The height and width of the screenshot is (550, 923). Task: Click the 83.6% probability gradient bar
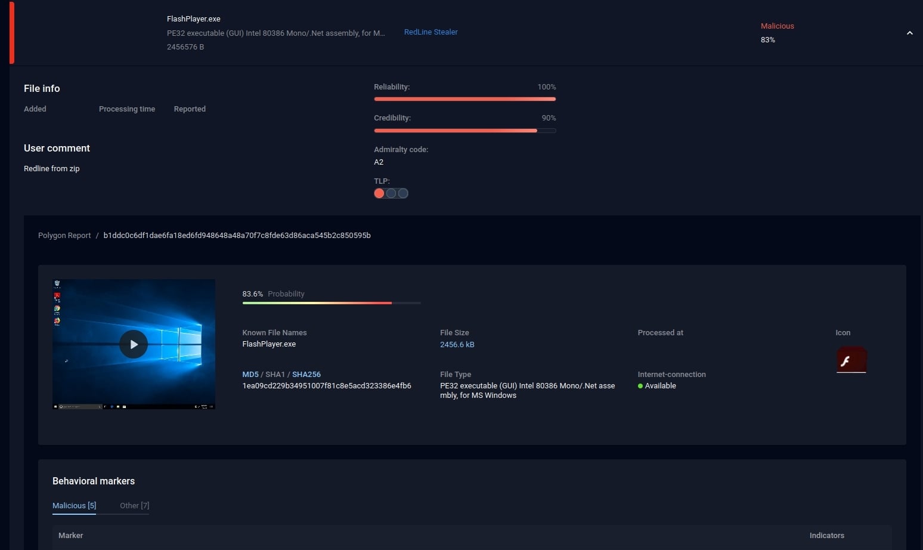coord(331,303)
